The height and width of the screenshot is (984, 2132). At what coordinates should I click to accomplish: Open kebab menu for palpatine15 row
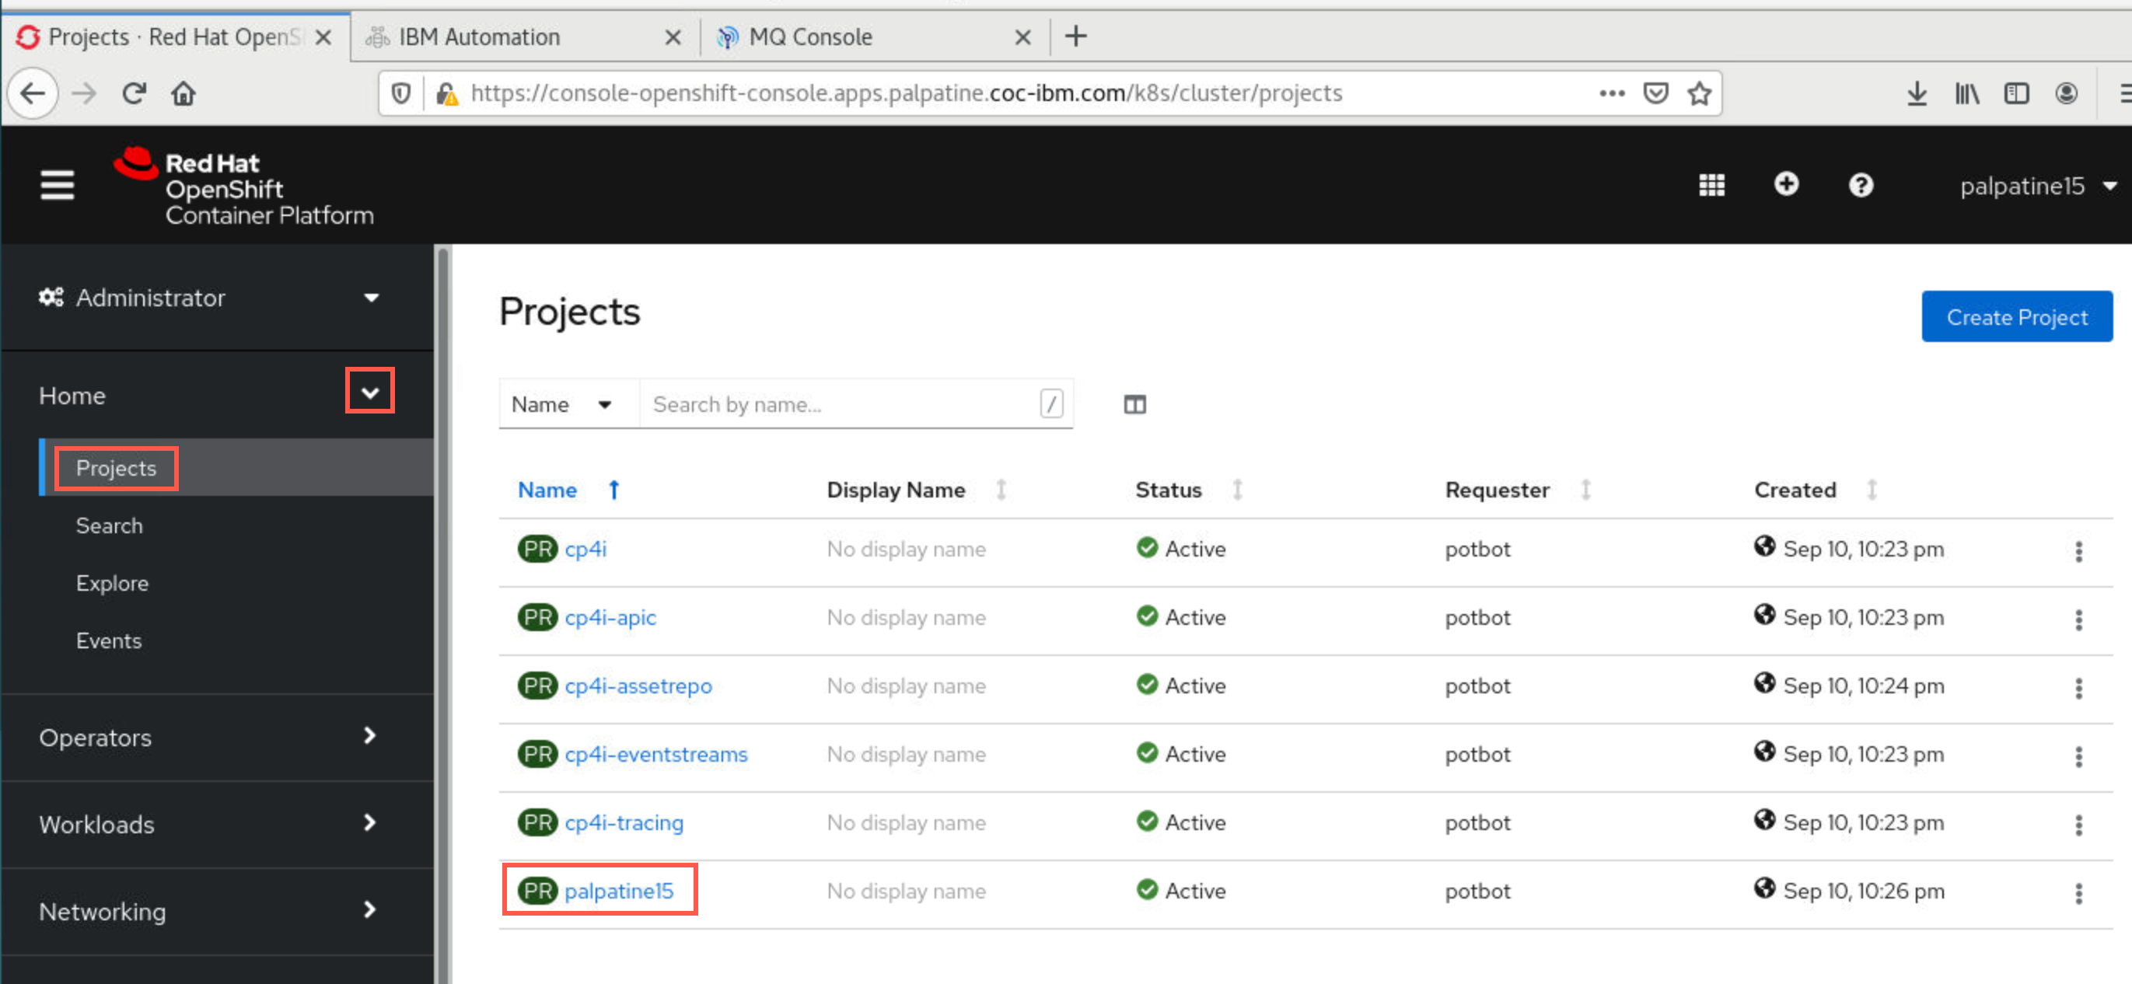tap(2078, 894)
